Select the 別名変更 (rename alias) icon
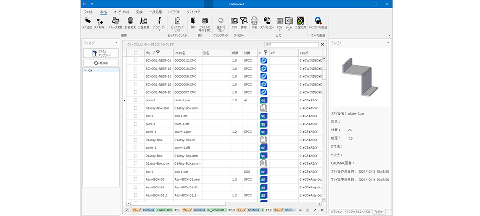Screen dimensions: 480x216 [x=130, y=21]
